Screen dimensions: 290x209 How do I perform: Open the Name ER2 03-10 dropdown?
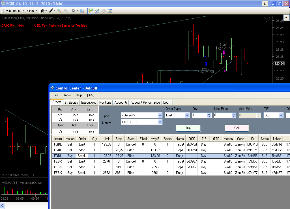(160, 122)
